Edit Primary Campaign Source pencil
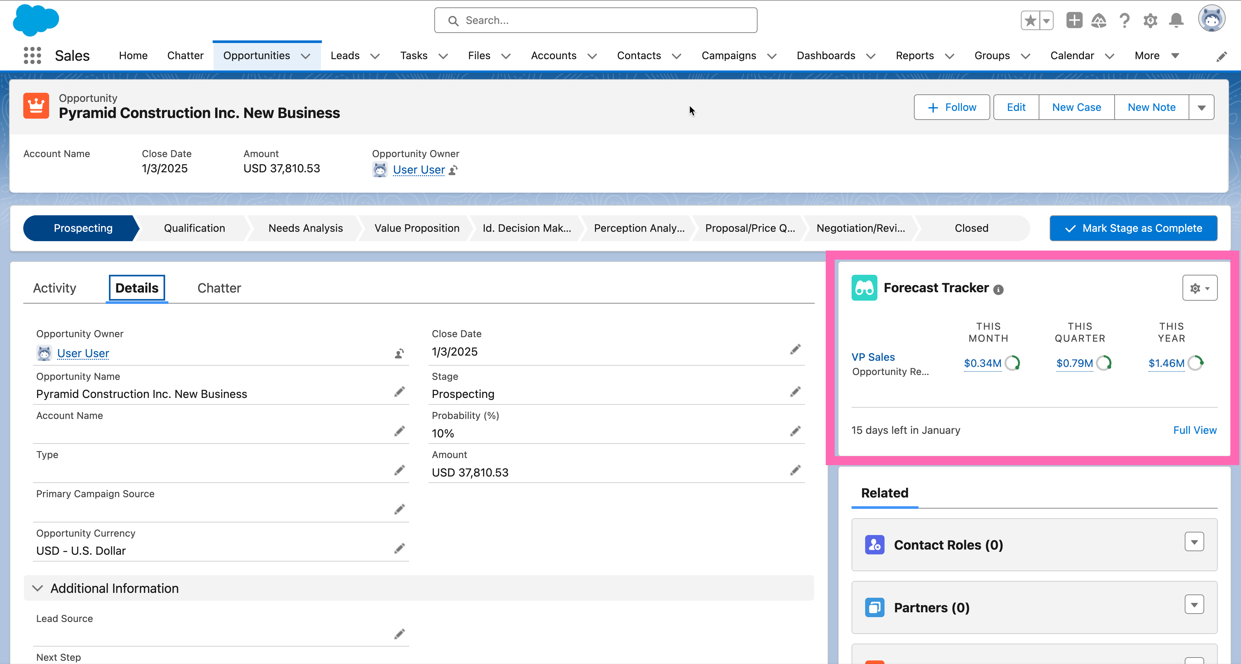The image size is (1241, 664). coord(399,509)
